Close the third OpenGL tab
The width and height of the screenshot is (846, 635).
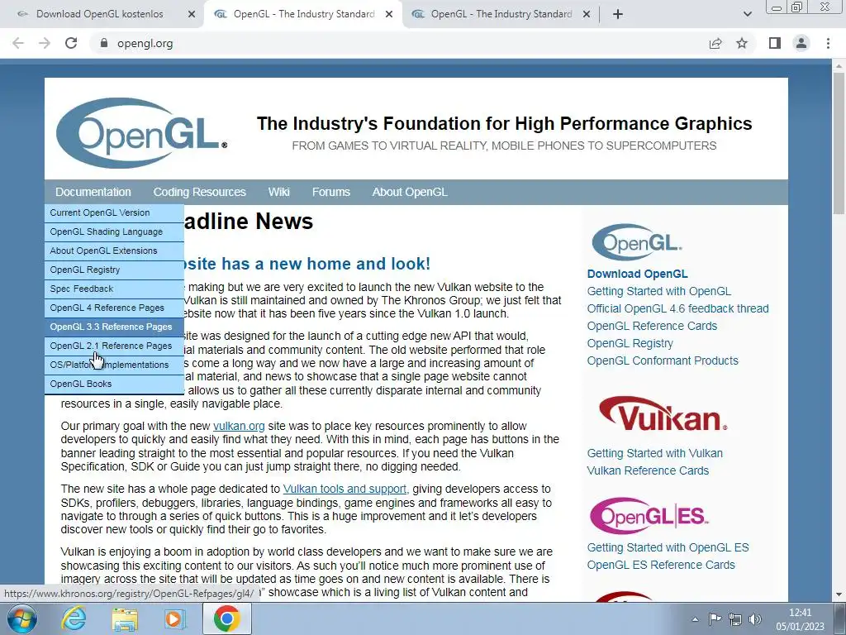click(x=587, y=15)
